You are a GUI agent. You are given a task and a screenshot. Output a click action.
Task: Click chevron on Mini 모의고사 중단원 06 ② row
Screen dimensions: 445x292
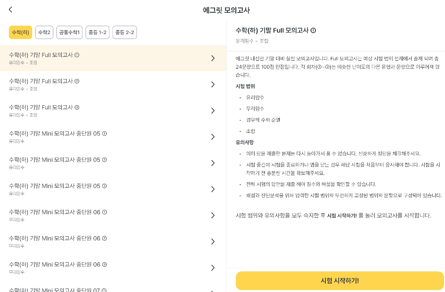click(x=213, y=242)
